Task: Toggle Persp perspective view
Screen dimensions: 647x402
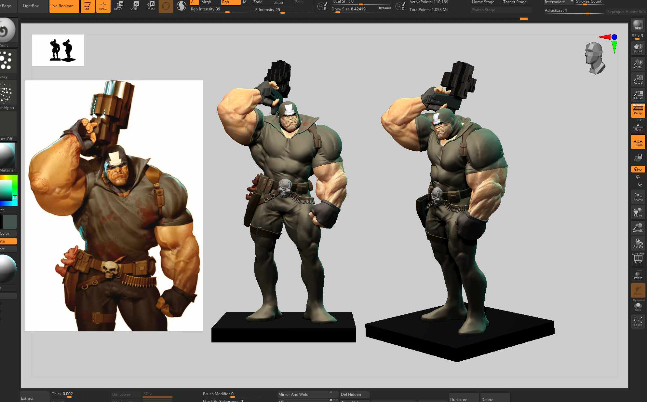Action: pos(638,110)
